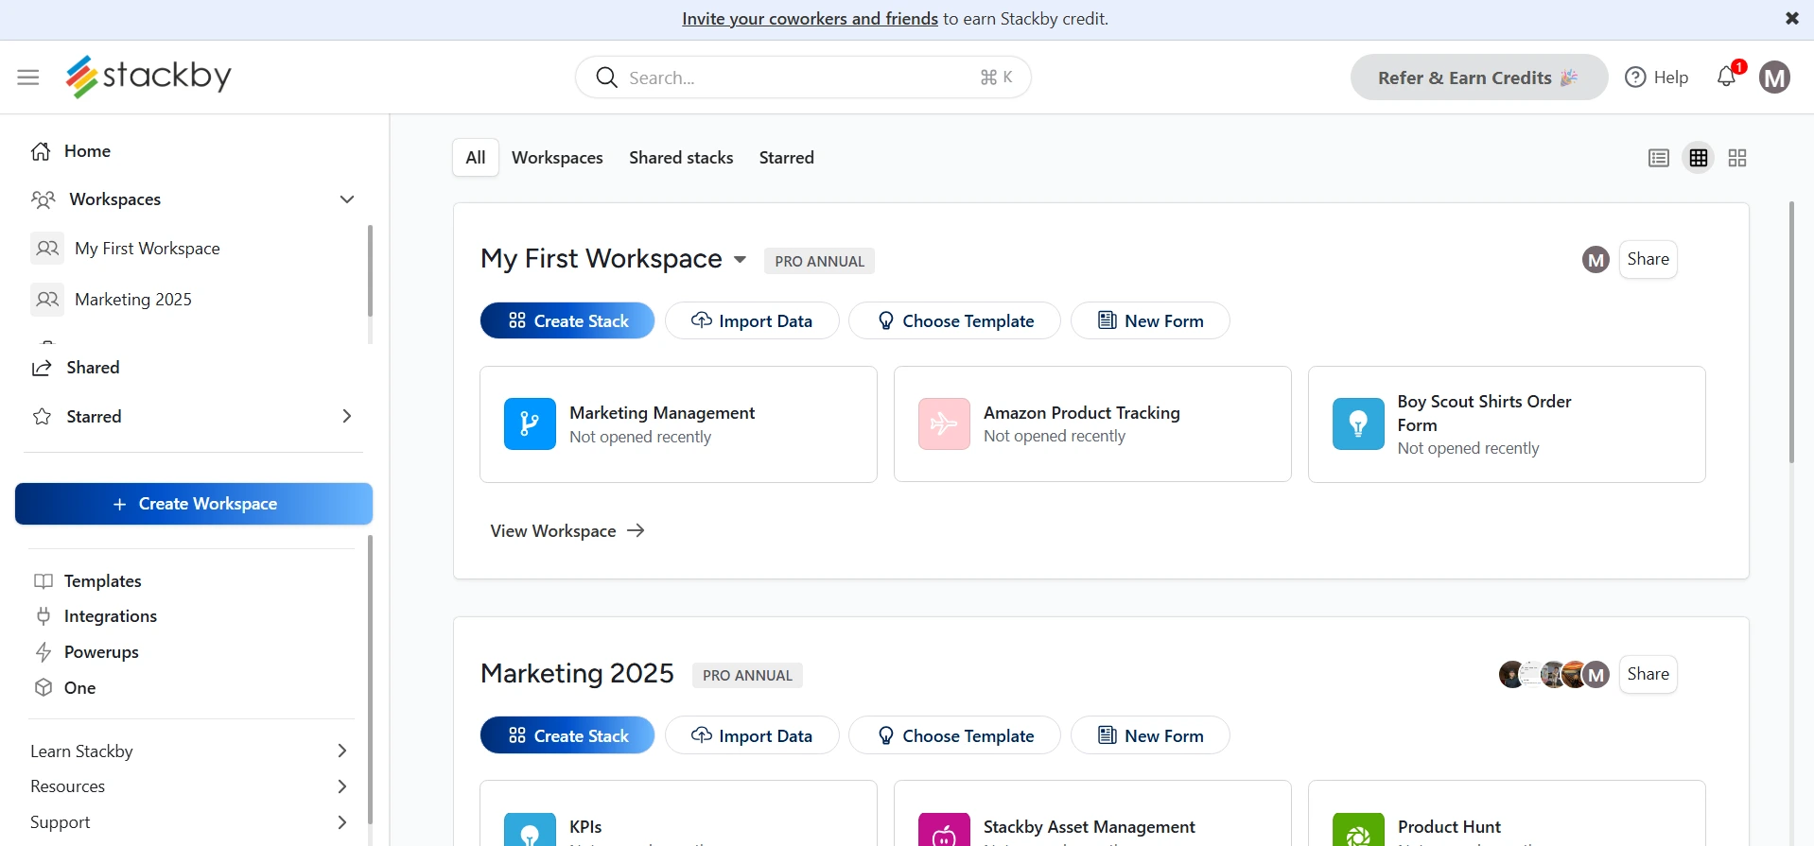Click member avatar M in My First Workspace
The width and height of the screenshot is (1814, 846).
click(1596, 260)
